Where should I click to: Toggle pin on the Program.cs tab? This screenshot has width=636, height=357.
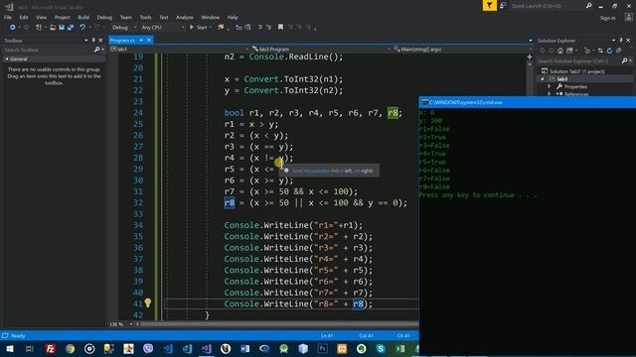pos(141,40)
